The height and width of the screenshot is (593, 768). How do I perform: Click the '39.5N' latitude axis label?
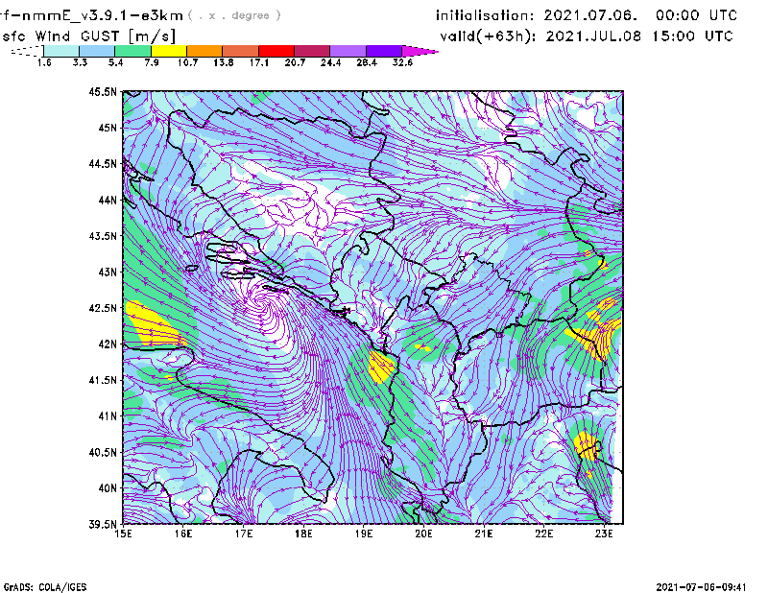(103, 525)
